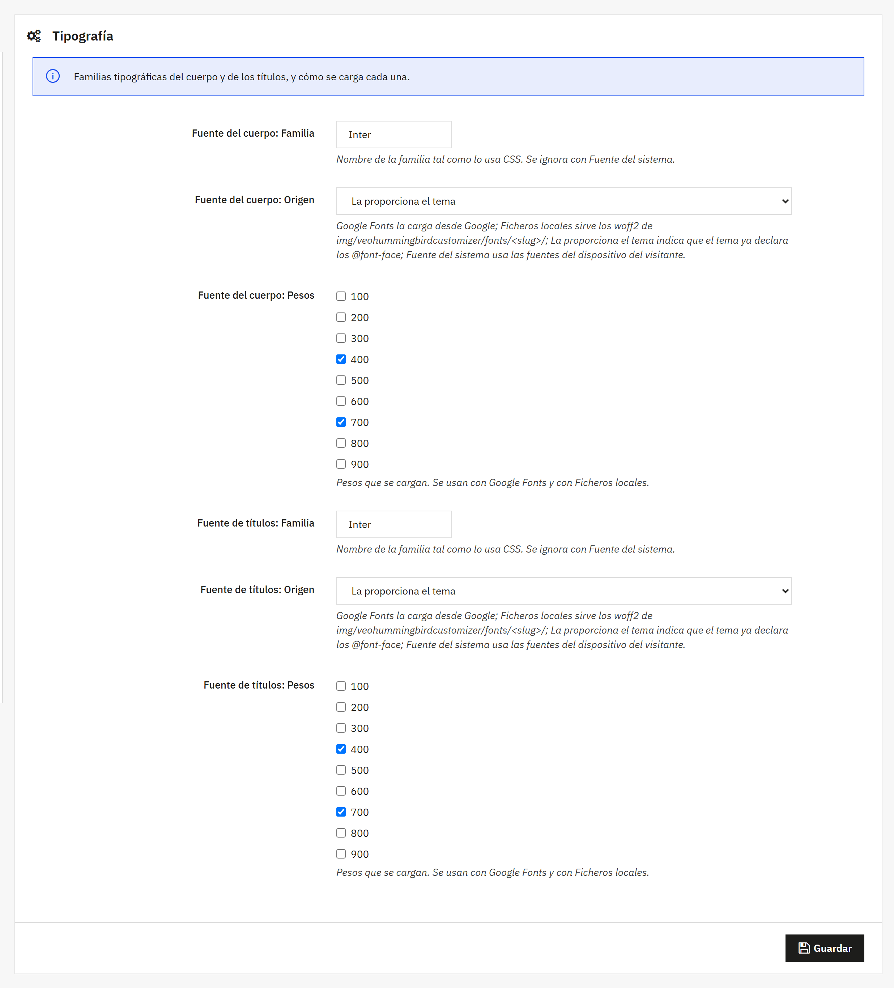Click the 'Fuente de títulos: Pesos' label

pos(259,685)
